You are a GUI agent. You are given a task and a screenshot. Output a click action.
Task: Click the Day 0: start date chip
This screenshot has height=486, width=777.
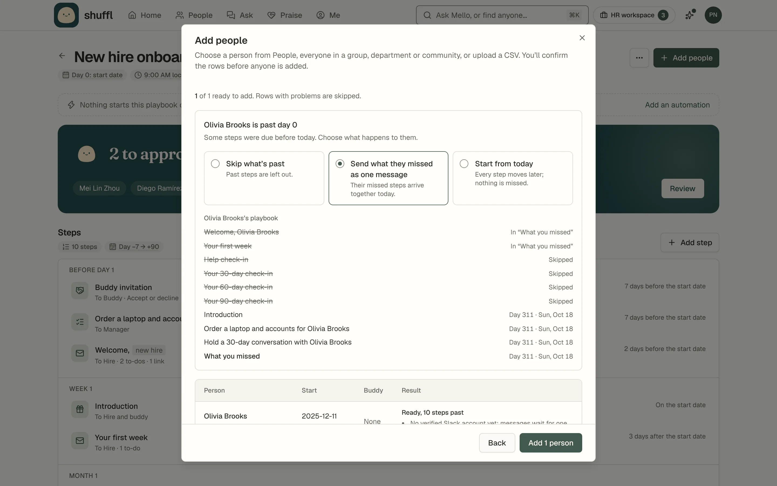[x=93, y=75]
